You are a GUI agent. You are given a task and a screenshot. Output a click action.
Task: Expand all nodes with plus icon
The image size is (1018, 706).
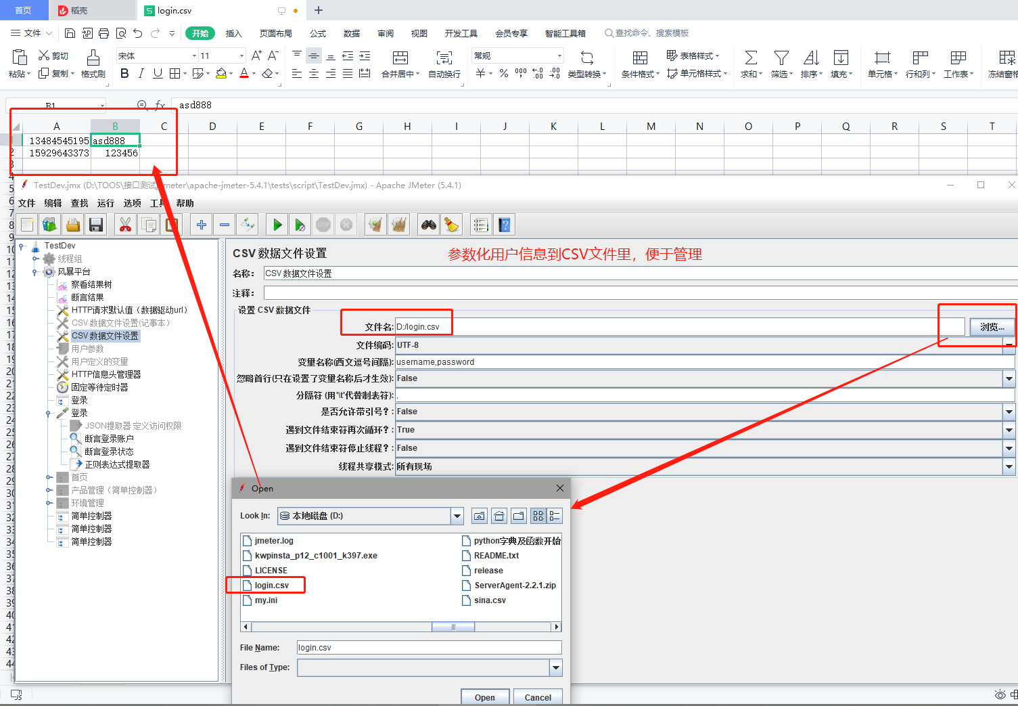coord(202,225)
